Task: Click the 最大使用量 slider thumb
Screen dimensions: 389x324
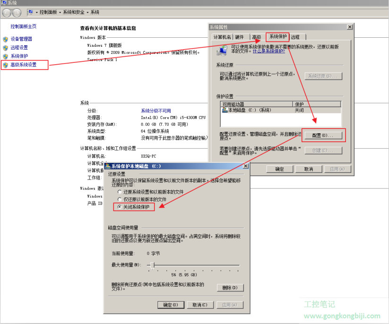Action: point(153,265)
